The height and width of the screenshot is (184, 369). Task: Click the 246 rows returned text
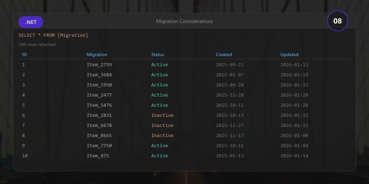tap(37, 44)
